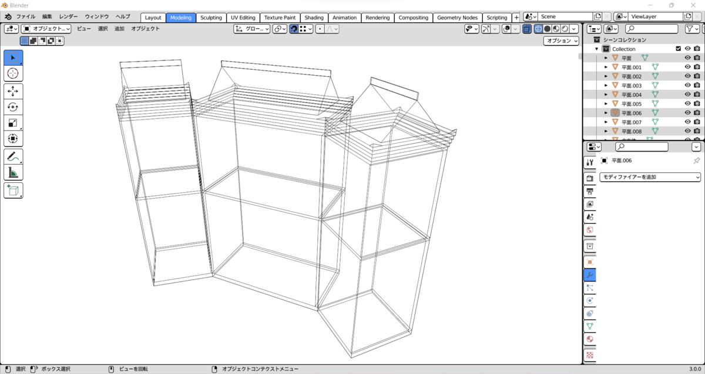Open the editor type dropdown
705x374 pixels.
(11, 29)
